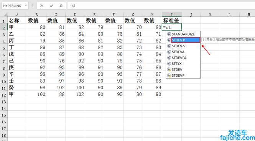Select the 数值 header in column B

(x=36, y=20)
